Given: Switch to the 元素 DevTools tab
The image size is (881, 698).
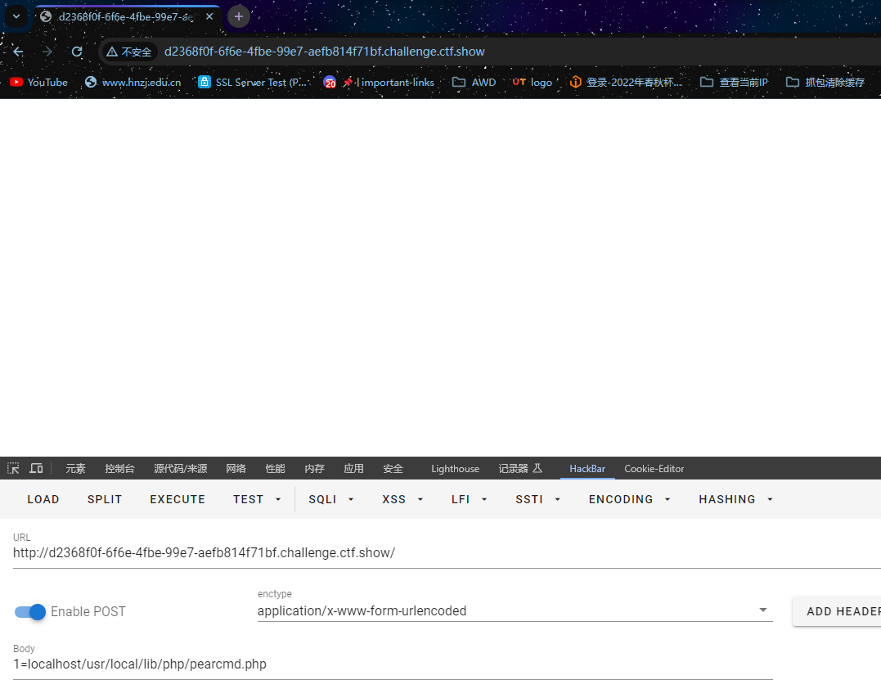Looking at the screenshot, I should click(x=75, y=469).
